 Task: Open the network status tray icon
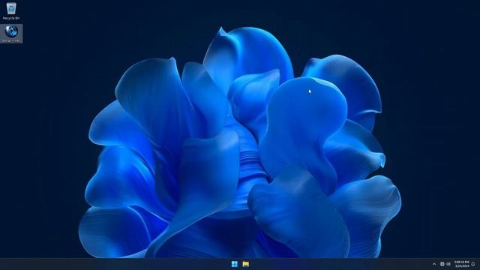(x=442, y=264)
